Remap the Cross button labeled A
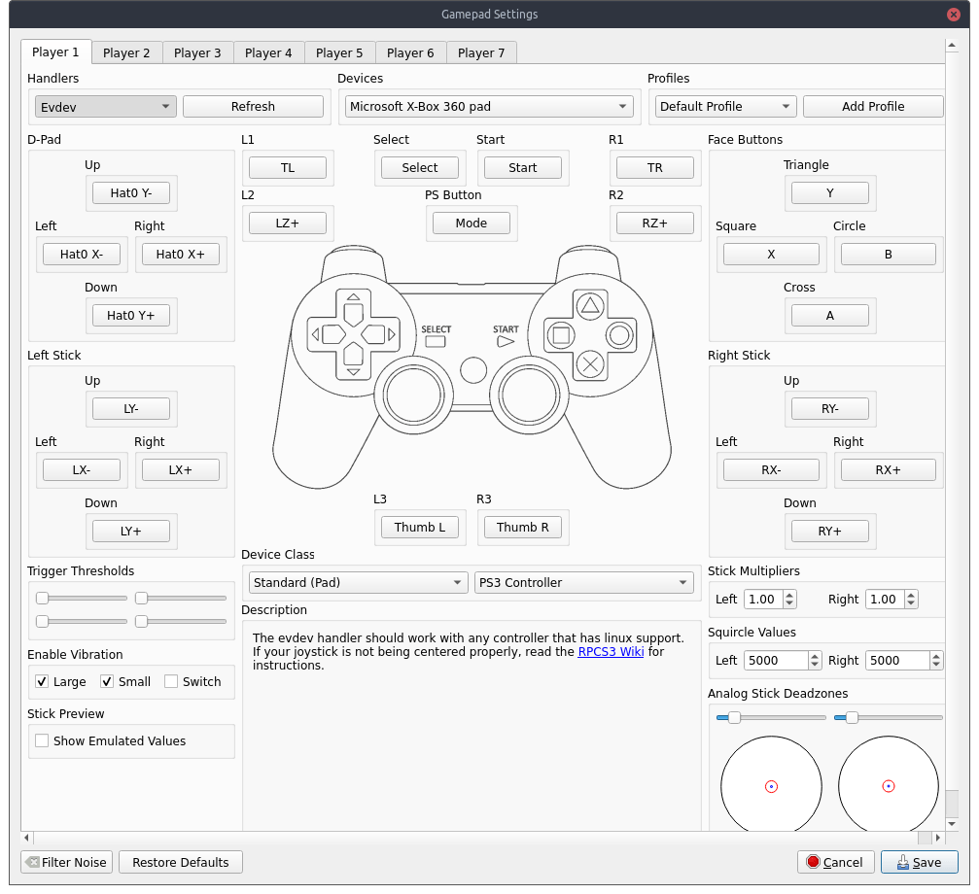Viewport: 979px width, 894px height. (x=830, y=315)
